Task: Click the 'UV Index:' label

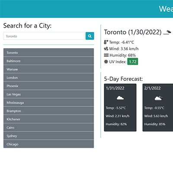Action: click(118, 62)
